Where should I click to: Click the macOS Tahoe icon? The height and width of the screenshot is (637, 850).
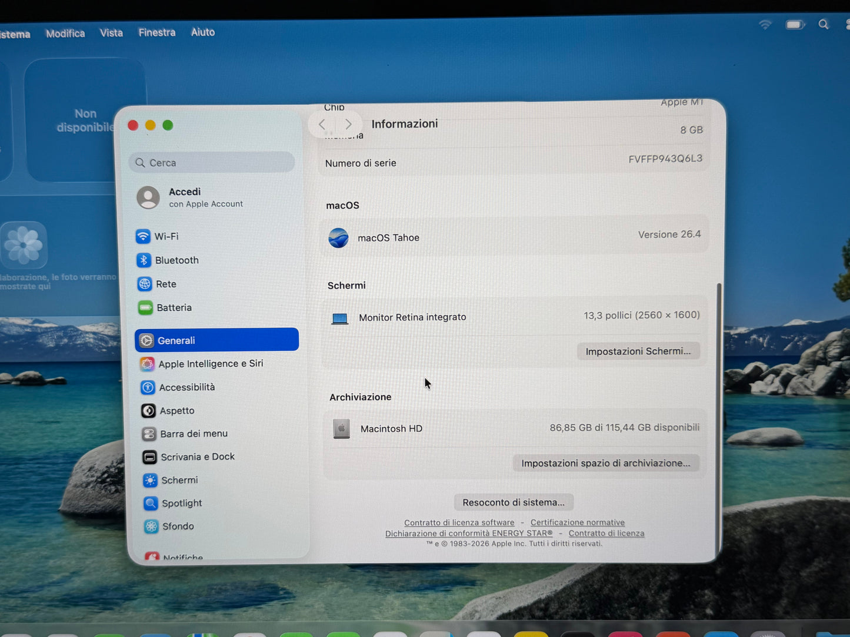pos(338,238)
